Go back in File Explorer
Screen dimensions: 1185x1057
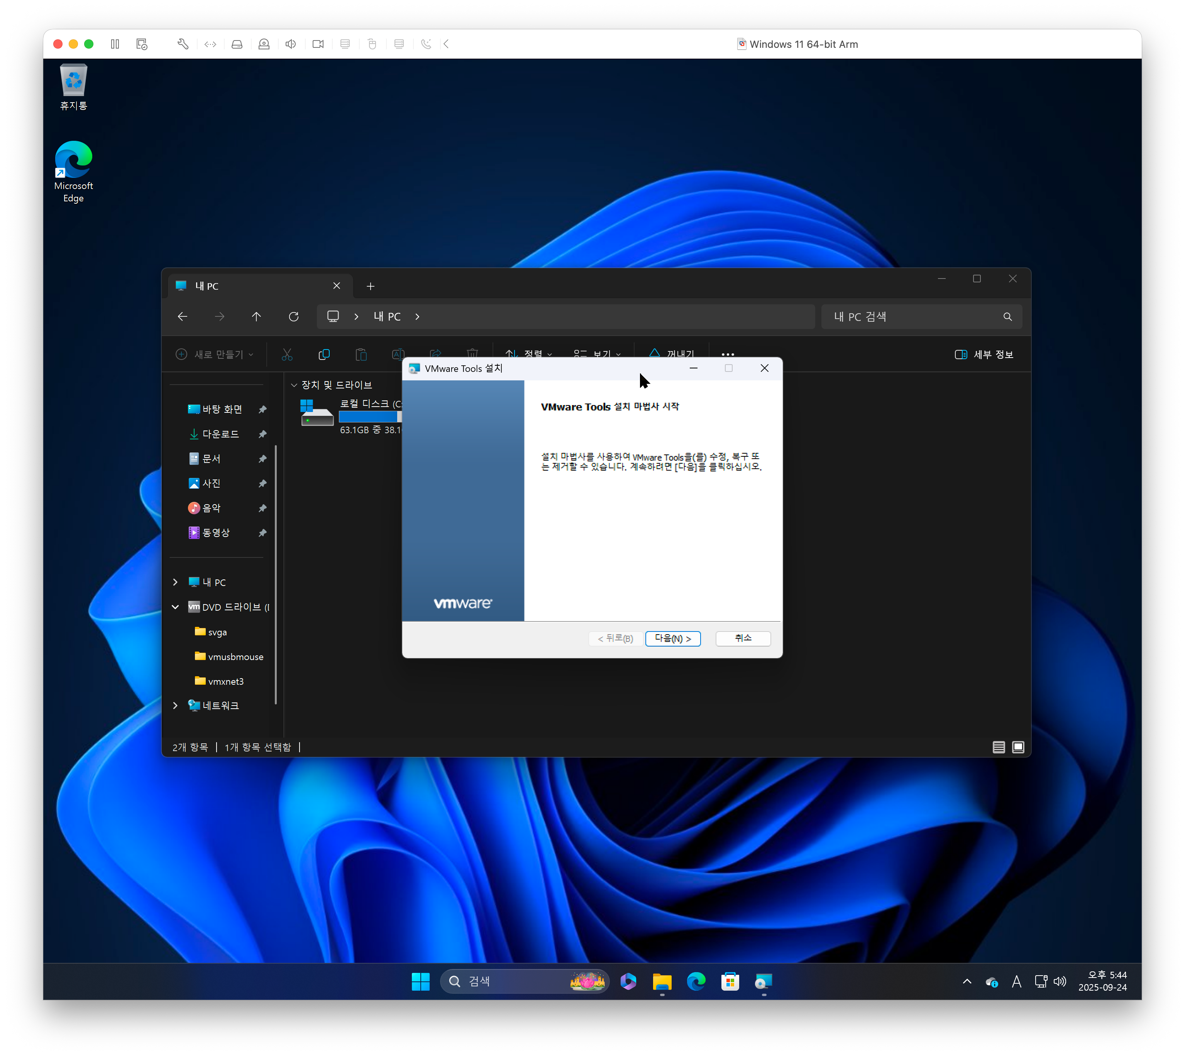pos(183,316)
